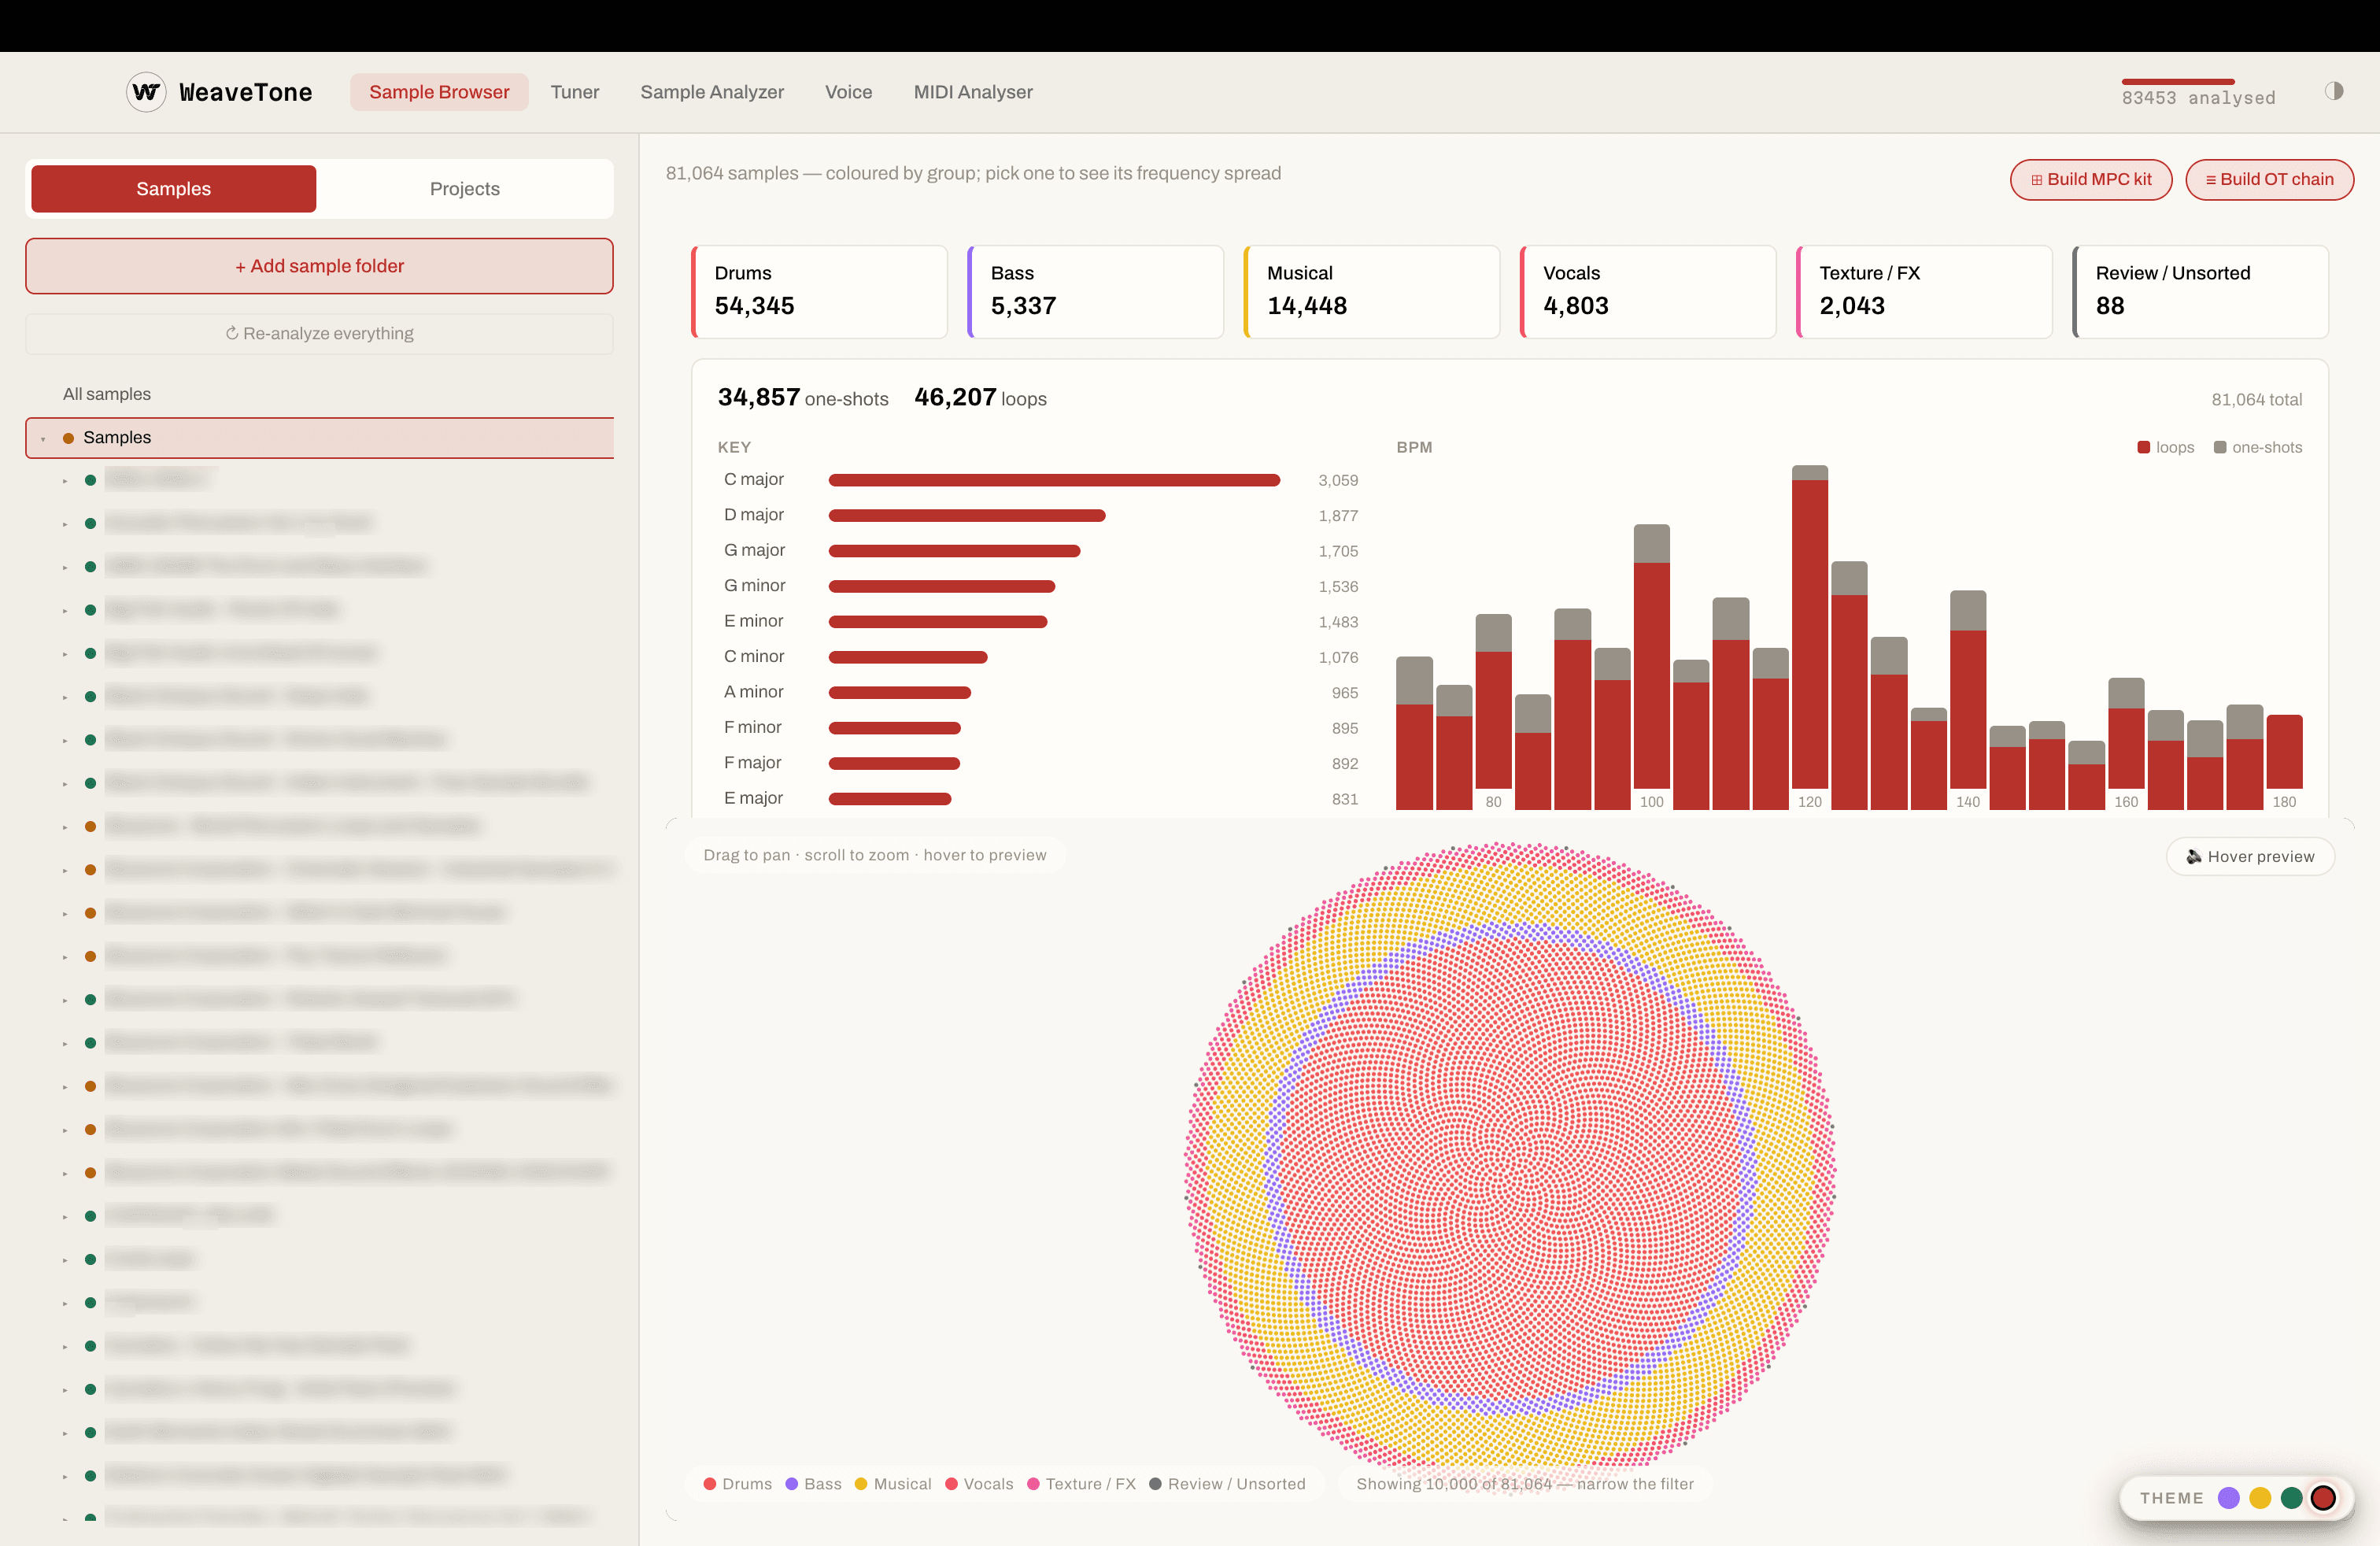The image size is (2380, 1546).
Task: Click the Texture / FX legend dot
Action: coord(1033,1484)
